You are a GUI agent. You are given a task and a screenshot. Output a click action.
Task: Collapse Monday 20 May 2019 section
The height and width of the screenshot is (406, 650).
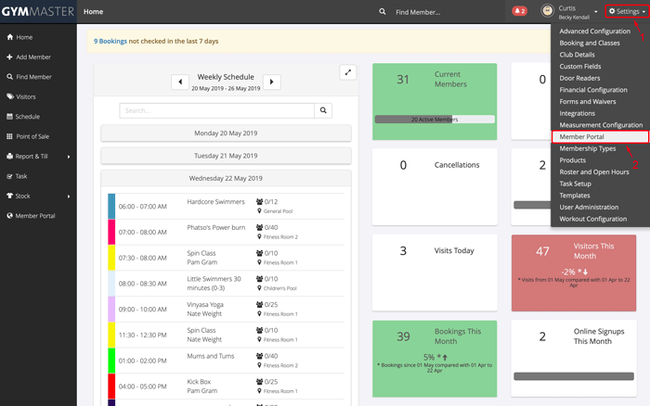point(226,133)
